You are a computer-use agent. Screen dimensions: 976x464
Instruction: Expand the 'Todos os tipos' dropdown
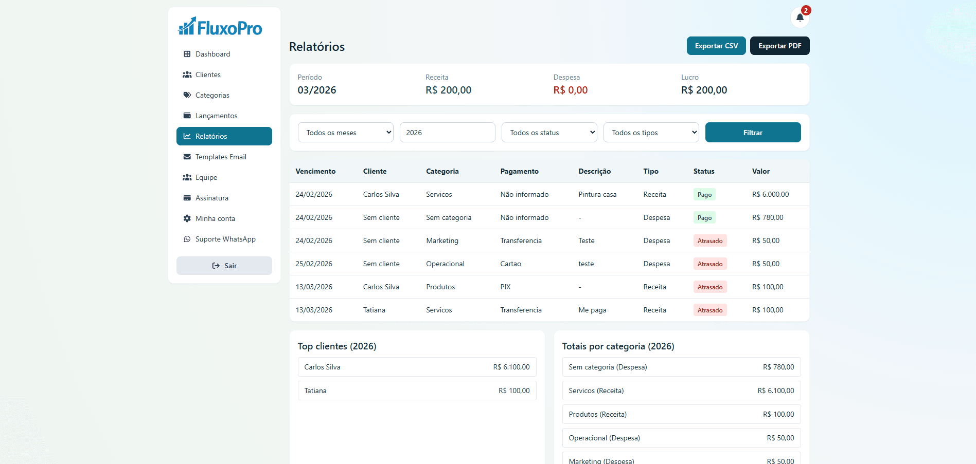click(651, 133)
